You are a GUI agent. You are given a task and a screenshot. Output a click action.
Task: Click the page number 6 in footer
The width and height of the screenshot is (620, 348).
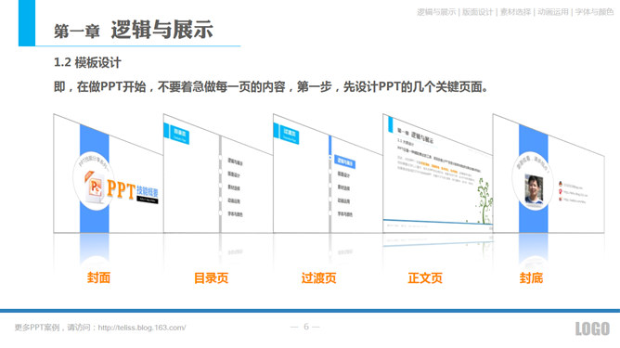(306, 327)
